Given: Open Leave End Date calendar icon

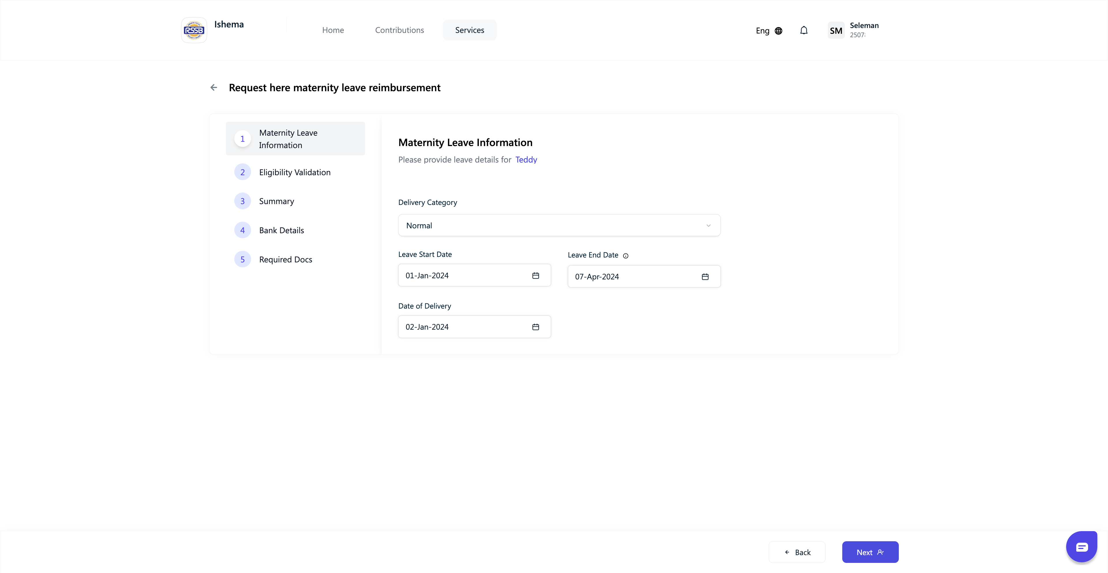Looking at the screenshot, I should pyautogui.click(x=705, y=277).
